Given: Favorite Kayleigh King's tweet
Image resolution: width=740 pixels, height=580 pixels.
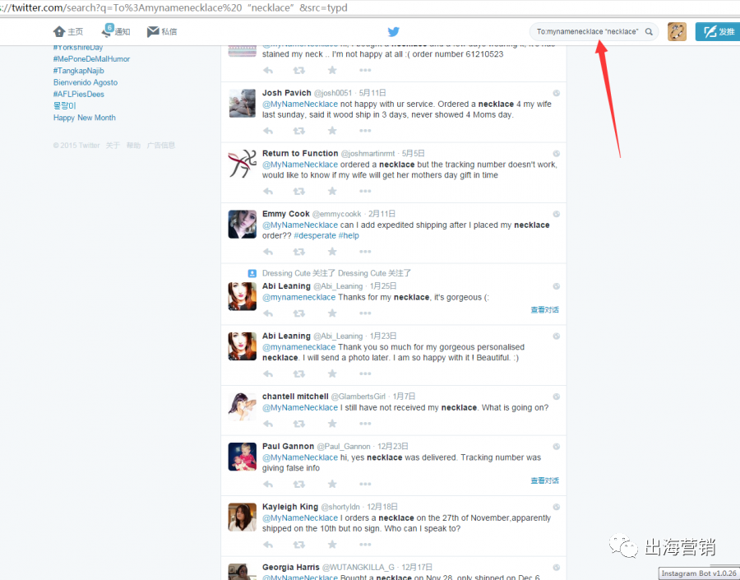Looking at the screenshot, I should (x=332, y=544).
